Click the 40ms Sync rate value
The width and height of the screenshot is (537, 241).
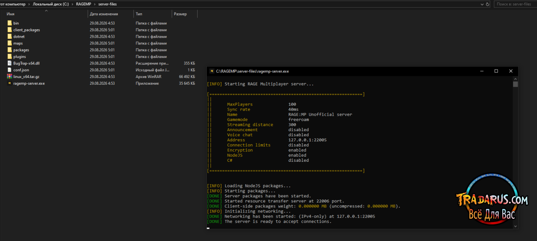click(293, 109)
